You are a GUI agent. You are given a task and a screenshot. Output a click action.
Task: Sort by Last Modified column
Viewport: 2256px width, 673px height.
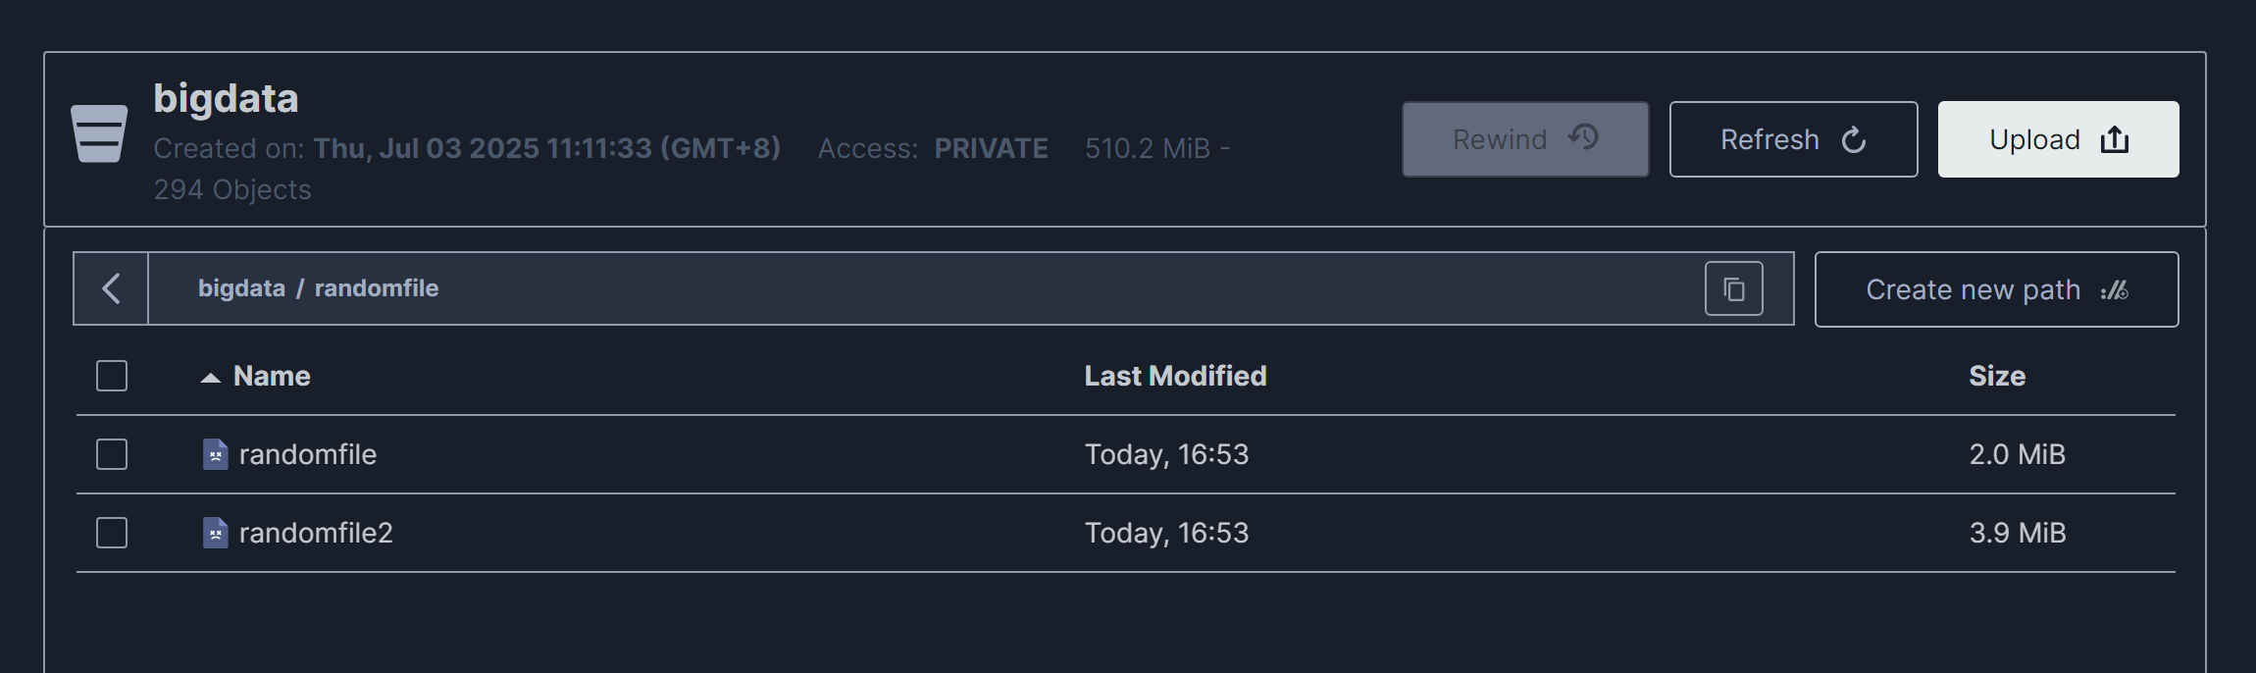[x=1175, y=376]
